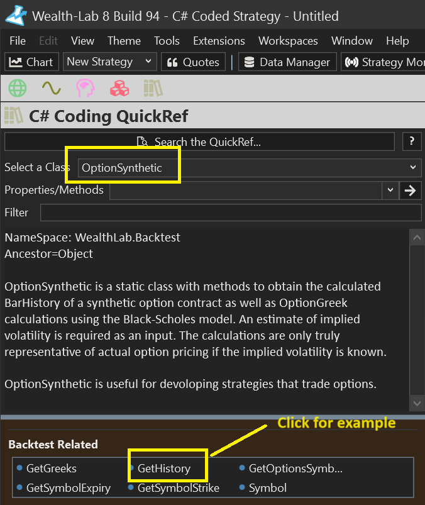Click the 'Backtest Related' heading
Image resolution: width=425 pixels, height=505 pixels.
point(53,445)
